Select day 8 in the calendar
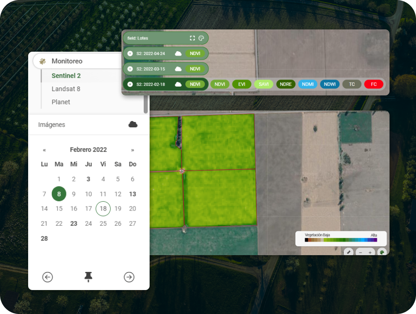Image resolution: width=416 pixels, height=314 pixels. [59, 194]
